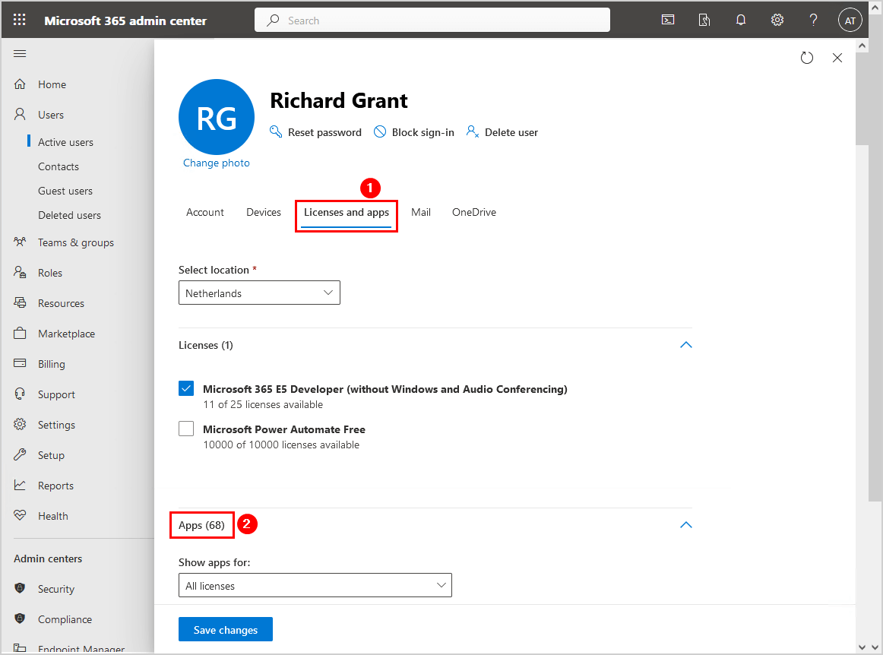This screenshot has height=655, width=883.
Task: Switch to the Mail tab
Action: click(421, 213)
